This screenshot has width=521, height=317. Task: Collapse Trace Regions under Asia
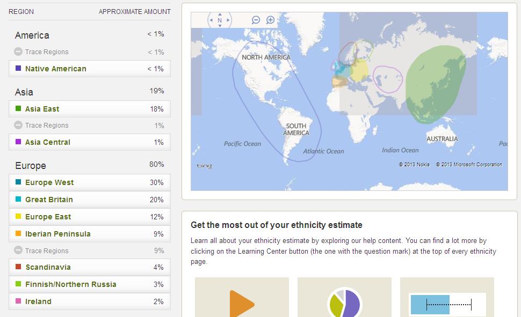point(18,126)
